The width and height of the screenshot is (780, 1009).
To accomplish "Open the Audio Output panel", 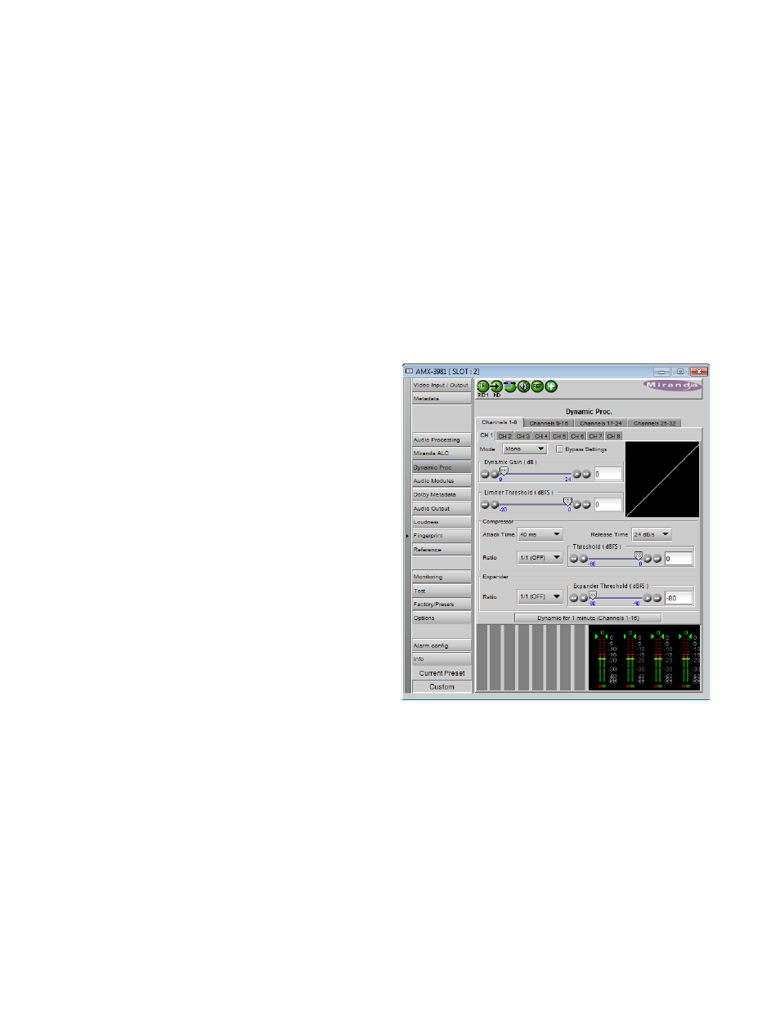I will (x=442, y=509).
